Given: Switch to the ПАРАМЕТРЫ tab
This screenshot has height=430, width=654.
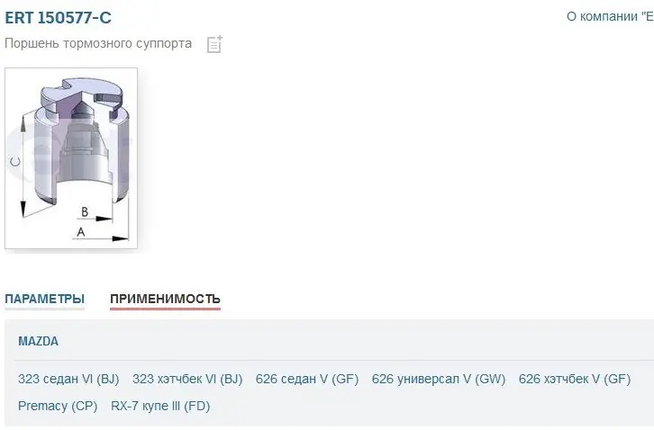Looking at the screenshot, I should coord(45,299).
